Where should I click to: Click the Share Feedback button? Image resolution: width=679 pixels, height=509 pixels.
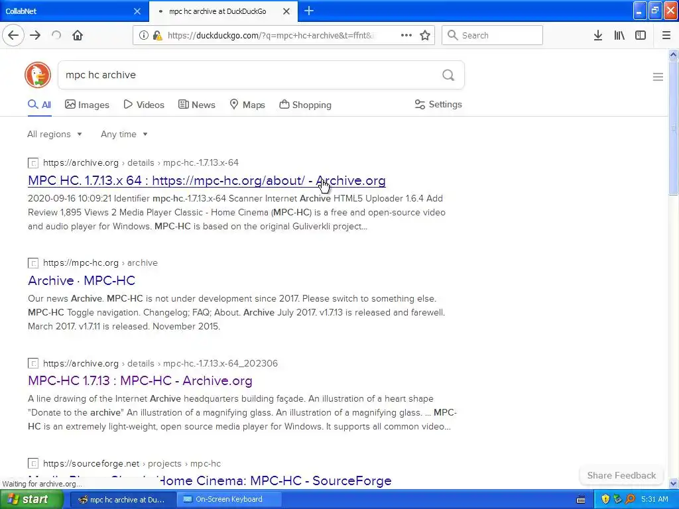click(x=621, y=475)
